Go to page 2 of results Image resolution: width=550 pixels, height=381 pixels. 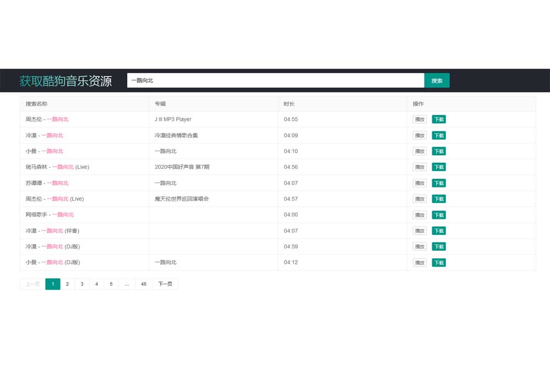click(67, 284)
